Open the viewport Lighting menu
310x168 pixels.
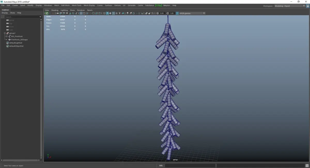coord(64,10)
